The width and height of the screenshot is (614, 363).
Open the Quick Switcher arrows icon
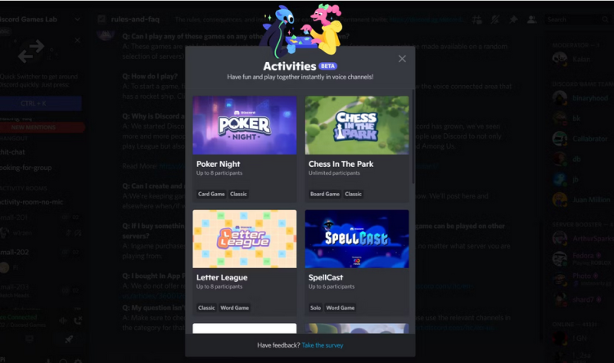click(x=31, y=52)
